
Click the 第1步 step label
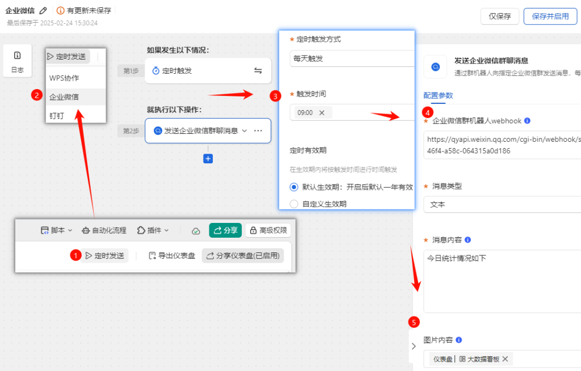pyautogui.click(x=131, y=71)
